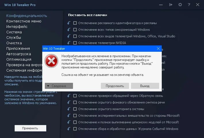The image size is (204, 138).
Task: Minimize the Win 10 Tweaker Pro window
Action: click(x=161, y=5)
